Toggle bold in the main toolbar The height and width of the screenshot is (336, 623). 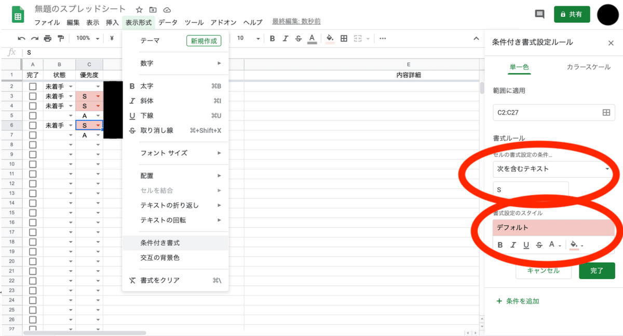tap(272, 38)
